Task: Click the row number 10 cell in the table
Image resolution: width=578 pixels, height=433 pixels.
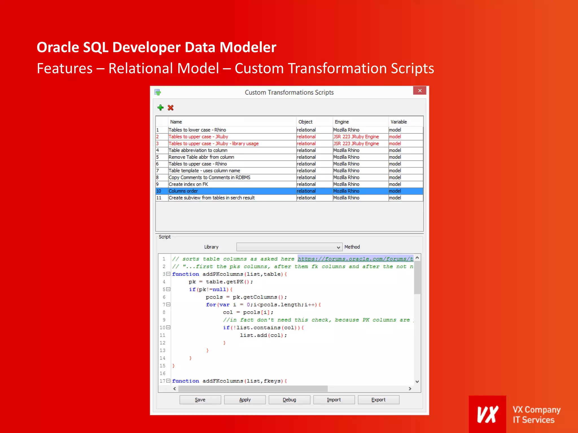Action: point(162,191)
